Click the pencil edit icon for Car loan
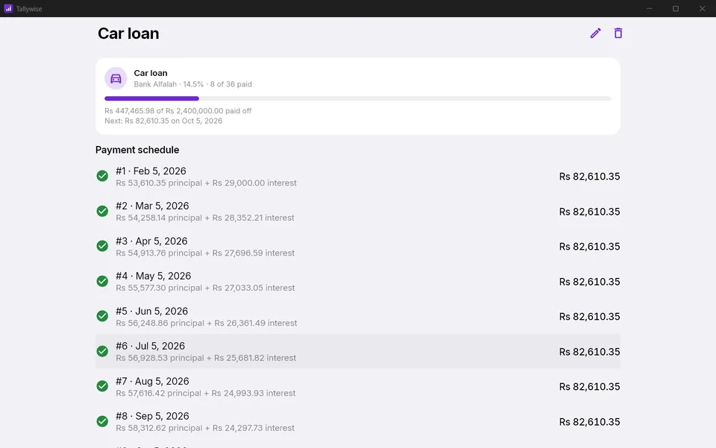This screenshot has height=448, width=716. [x=595, y=34]
